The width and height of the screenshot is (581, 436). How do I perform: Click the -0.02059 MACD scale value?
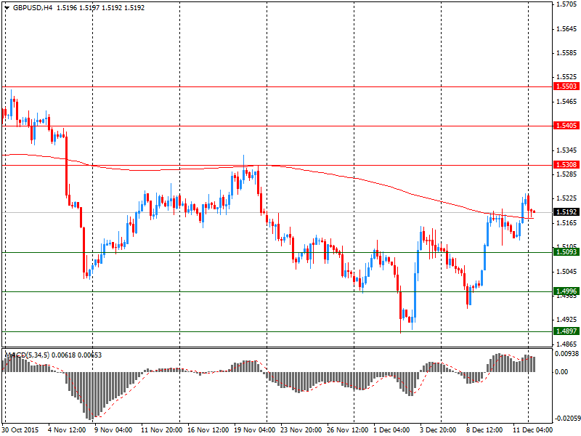(566, 419)
